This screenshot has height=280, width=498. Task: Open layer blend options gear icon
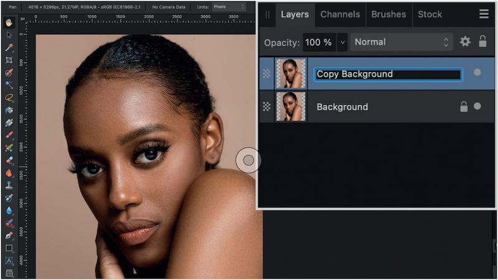coord(465,42)
